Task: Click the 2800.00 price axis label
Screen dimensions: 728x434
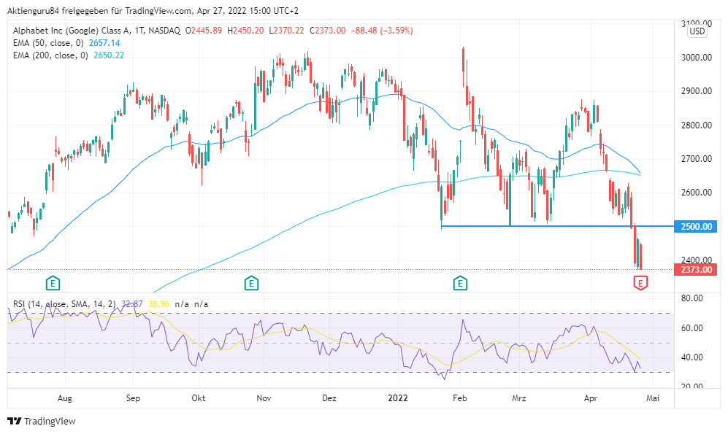Action: point(697,125)
